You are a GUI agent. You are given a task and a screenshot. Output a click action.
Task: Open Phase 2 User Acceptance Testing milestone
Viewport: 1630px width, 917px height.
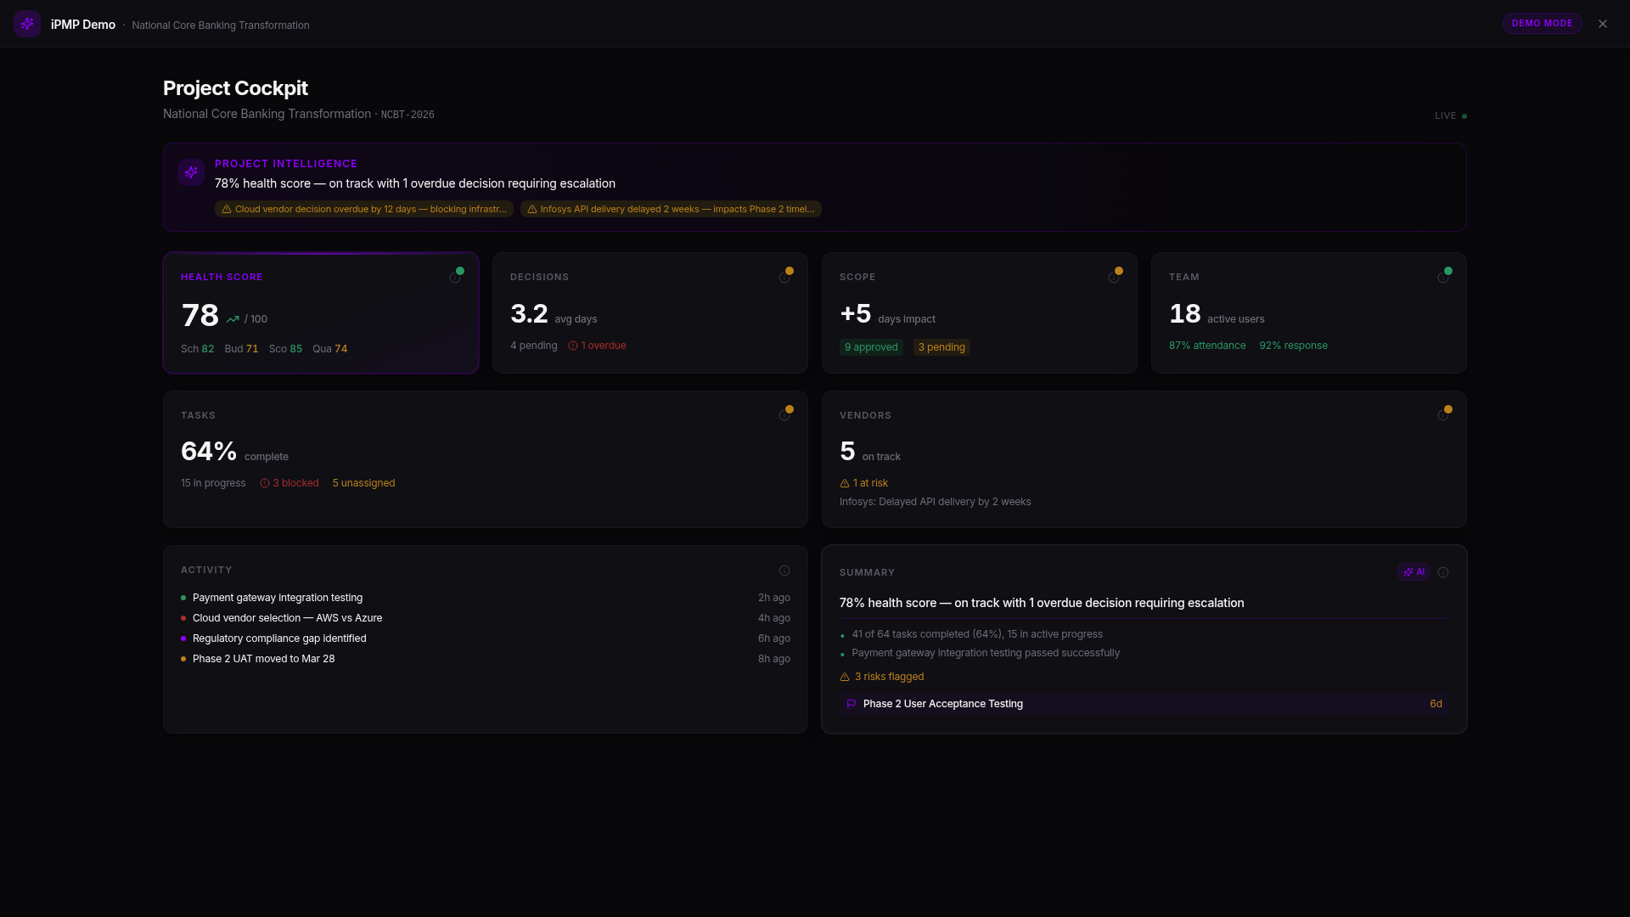[942, 704]
